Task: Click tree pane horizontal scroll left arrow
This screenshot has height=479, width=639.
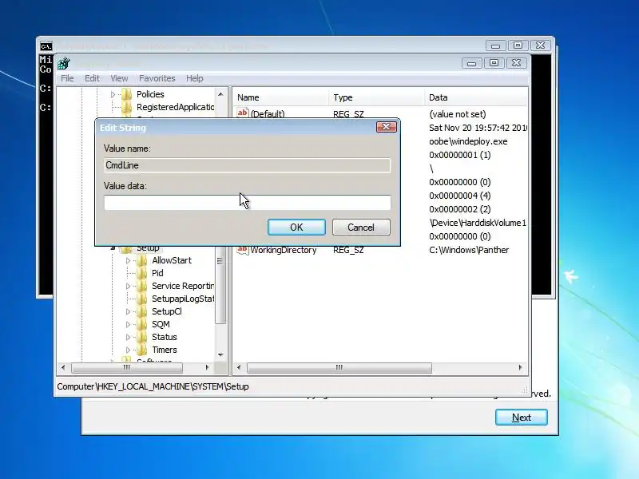Action: 63,367
